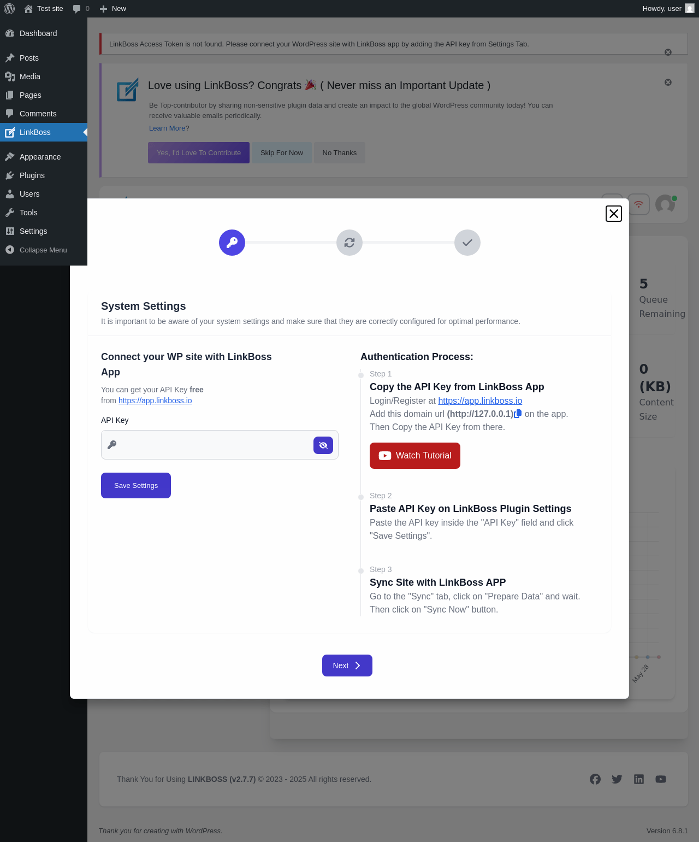The image size is (699, 842).
Task: Click Skip For Now button
Action: (282, 153)
